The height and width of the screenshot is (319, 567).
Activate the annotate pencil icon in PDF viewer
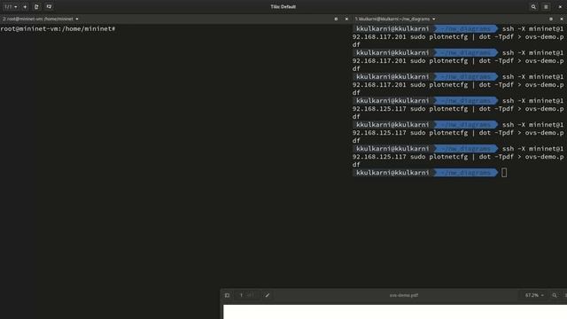click(x=268, y=295)
